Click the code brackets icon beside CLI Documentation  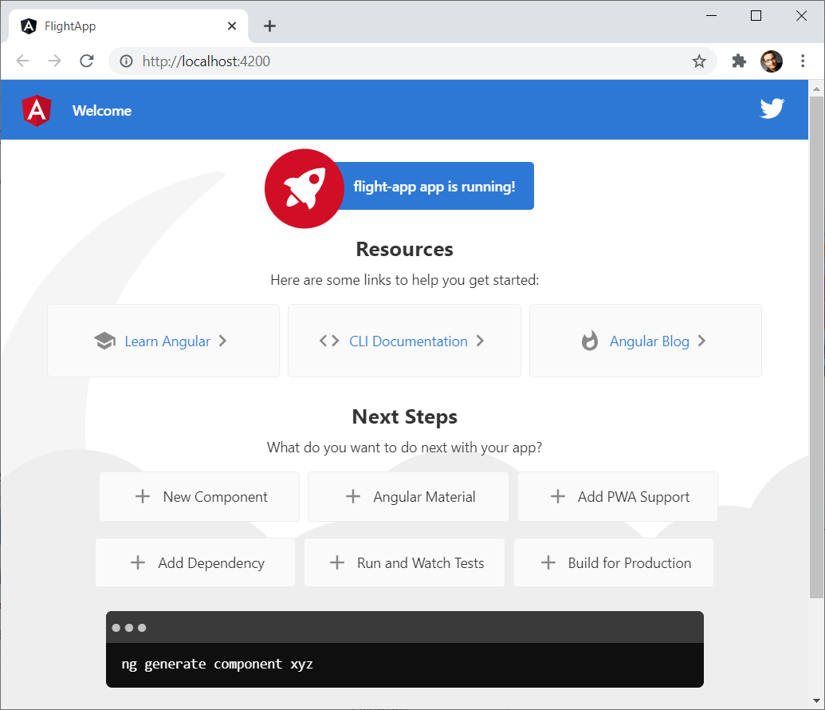click(x=329, y=341)
